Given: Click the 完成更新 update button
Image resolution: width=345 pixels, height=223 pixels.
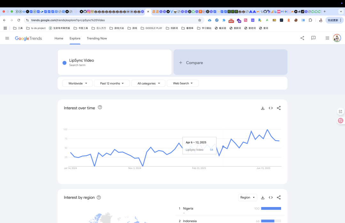Looking at the screenshot, I should [x=334, y=20].
